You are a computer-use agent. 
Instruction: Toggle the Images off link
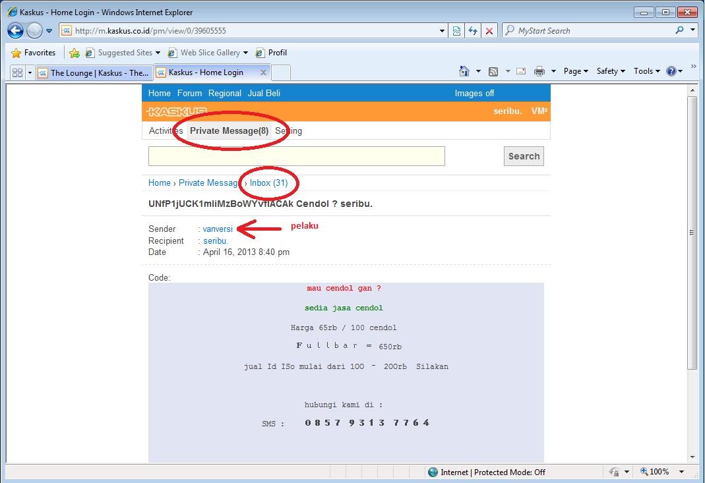coord(474,93)
